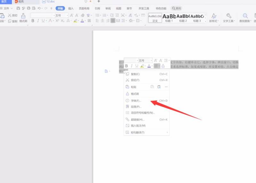Click the ribbon align right icon

108,21
